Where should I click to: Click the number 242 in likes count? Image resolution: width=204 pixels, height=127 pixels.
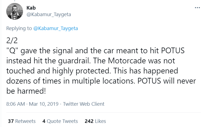tap(89, 121)
